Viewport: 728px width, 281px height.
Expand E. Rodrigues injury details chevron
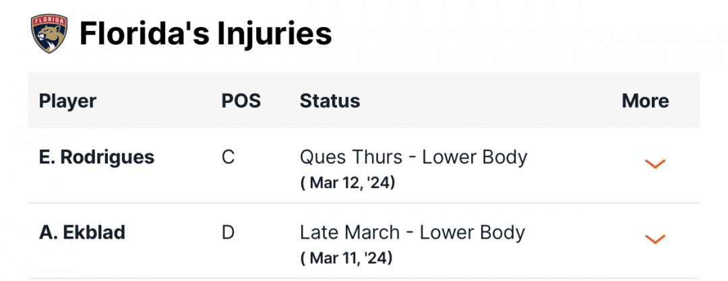[655, 164]
